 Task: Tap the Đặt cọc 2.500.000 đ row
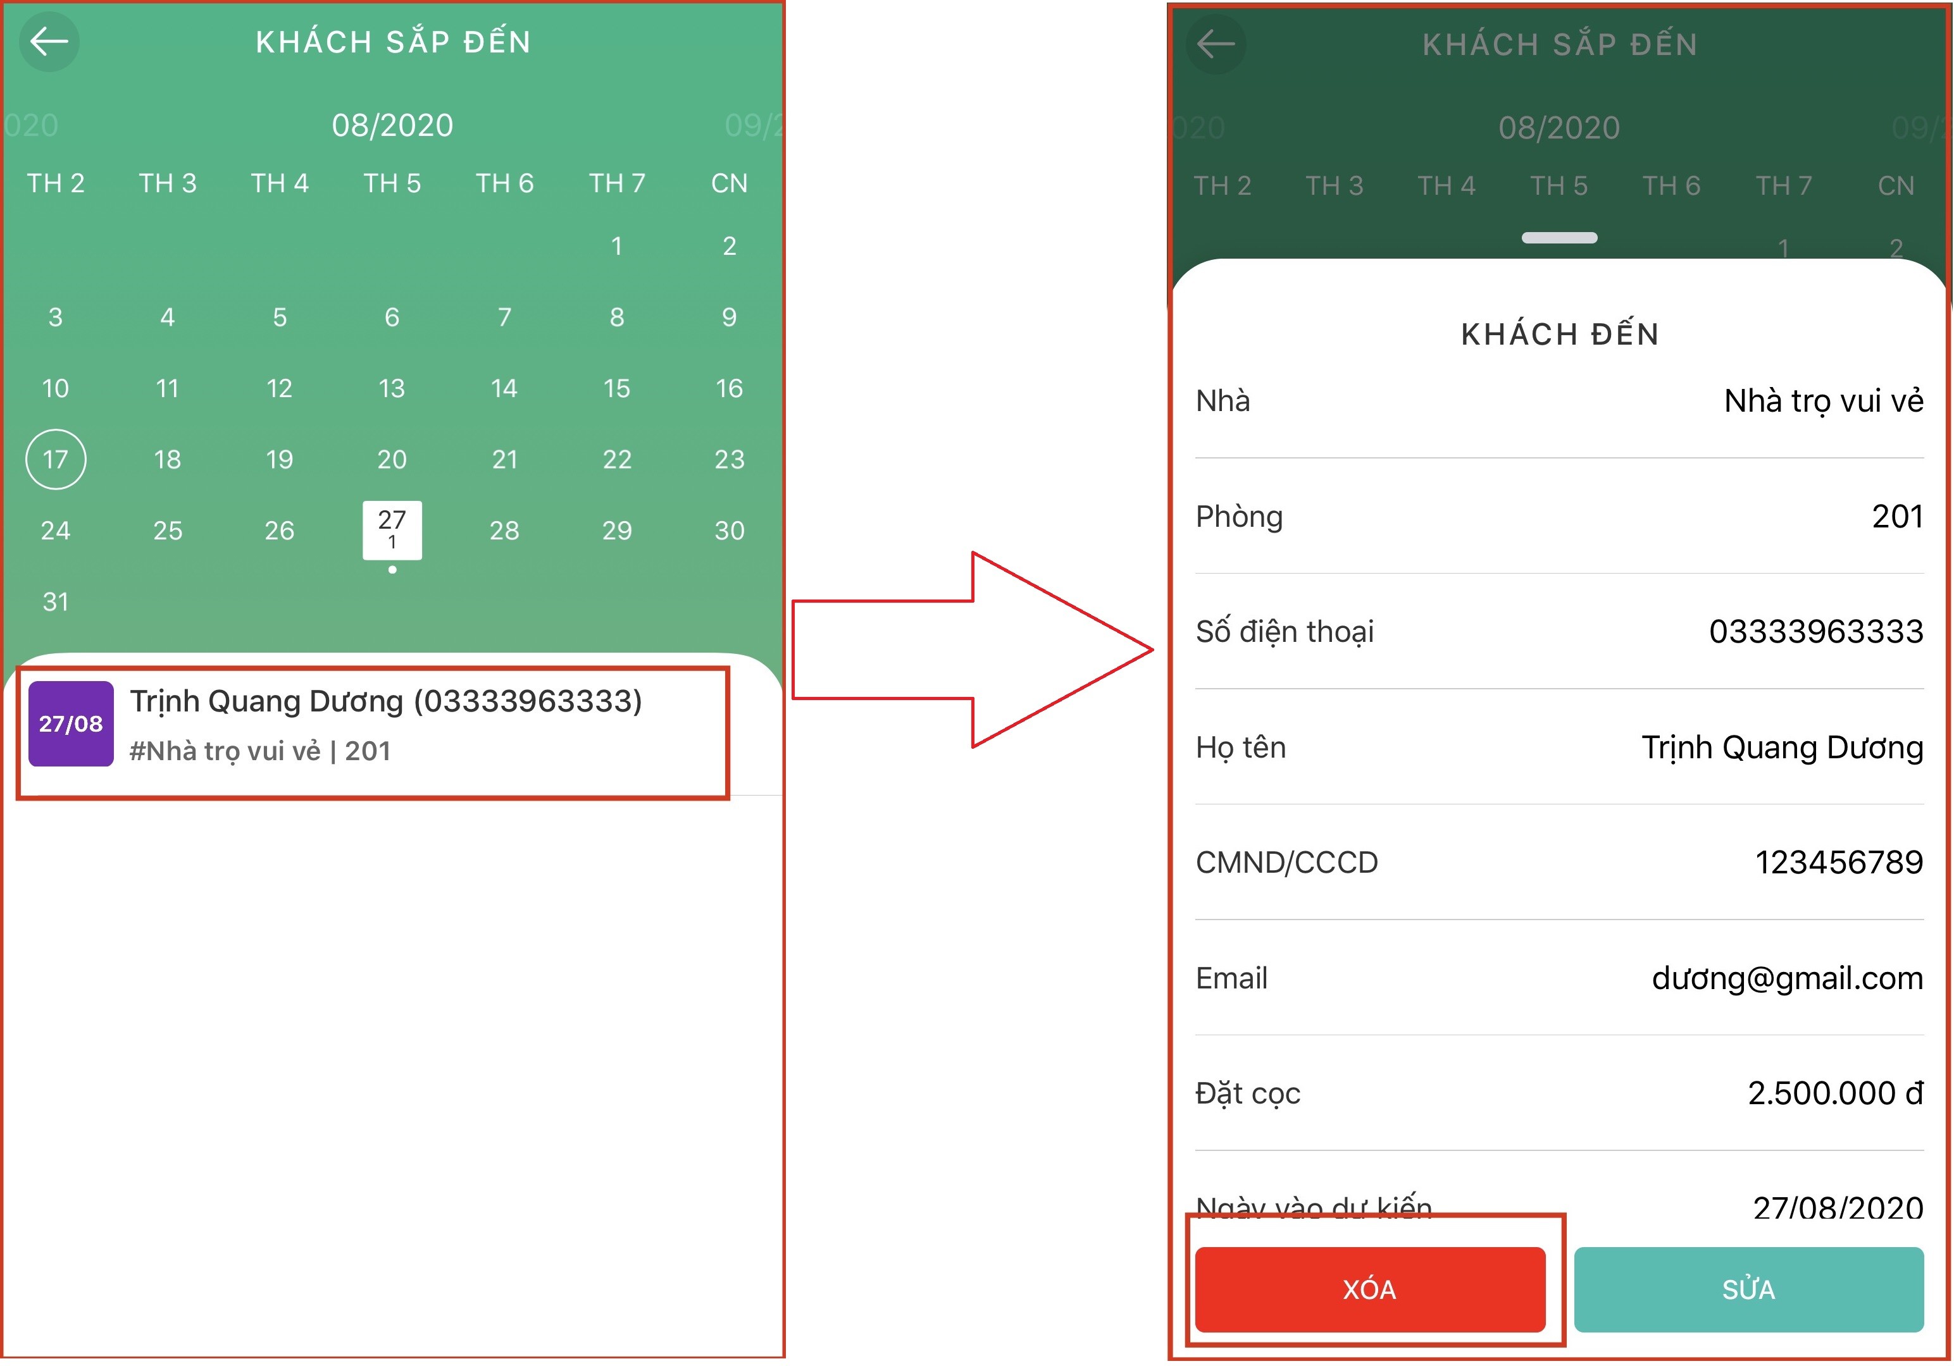(x=1559, y=1093)
